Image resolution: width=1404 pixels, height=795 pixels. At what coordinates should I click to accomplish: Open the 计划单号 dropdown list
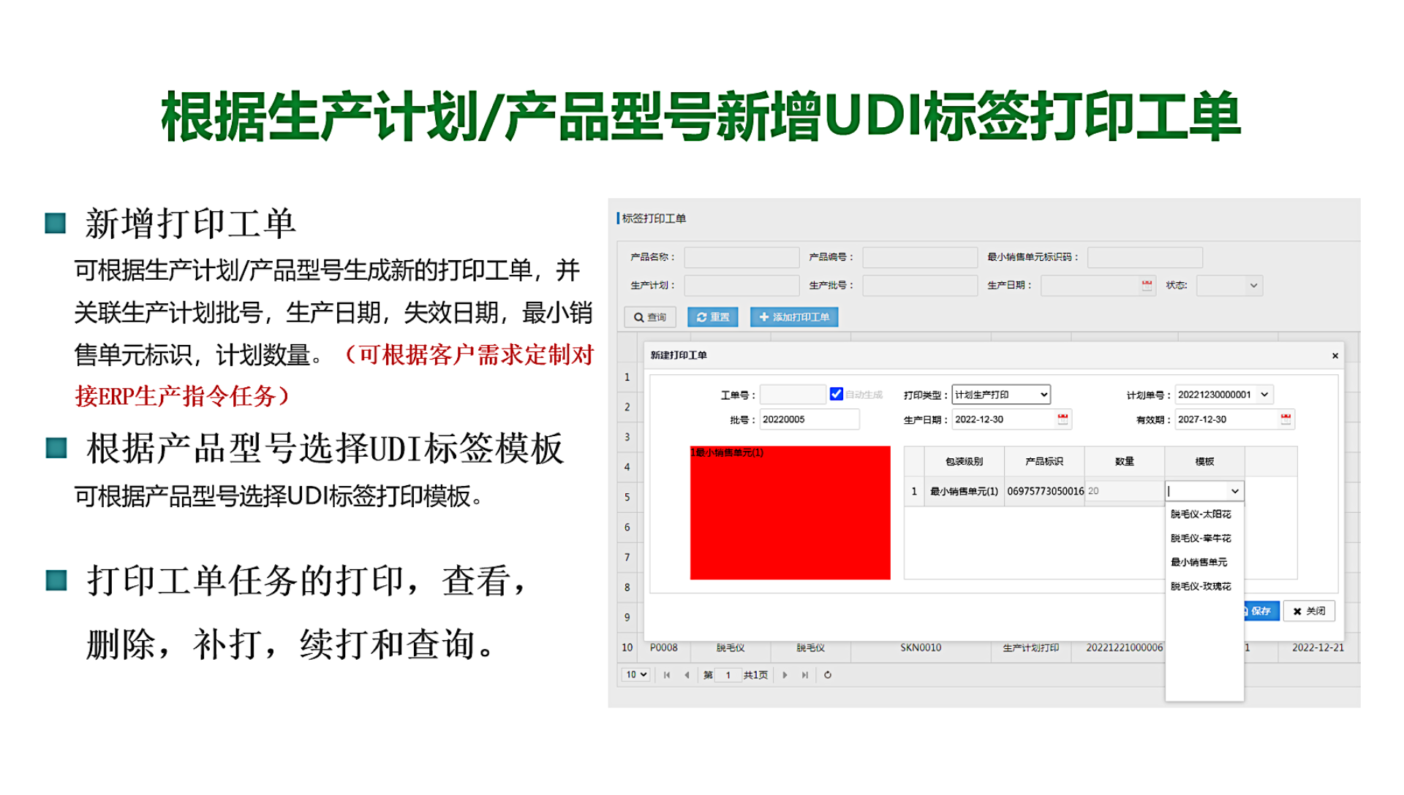(1264, 395)
